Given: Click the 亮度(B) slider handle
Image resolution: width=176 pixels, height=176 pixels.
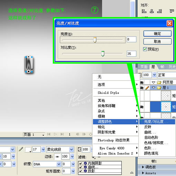Looking at the screenshot, I should pyautogui.click(x=95, y=40).
